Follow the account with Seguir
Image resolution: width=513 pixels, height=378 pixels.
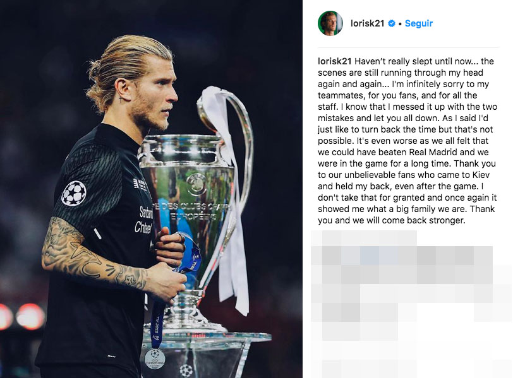(418, 23)
